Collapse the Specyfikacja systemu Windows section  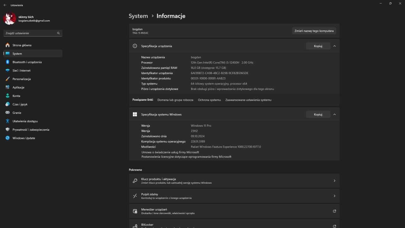pos(334,114)
